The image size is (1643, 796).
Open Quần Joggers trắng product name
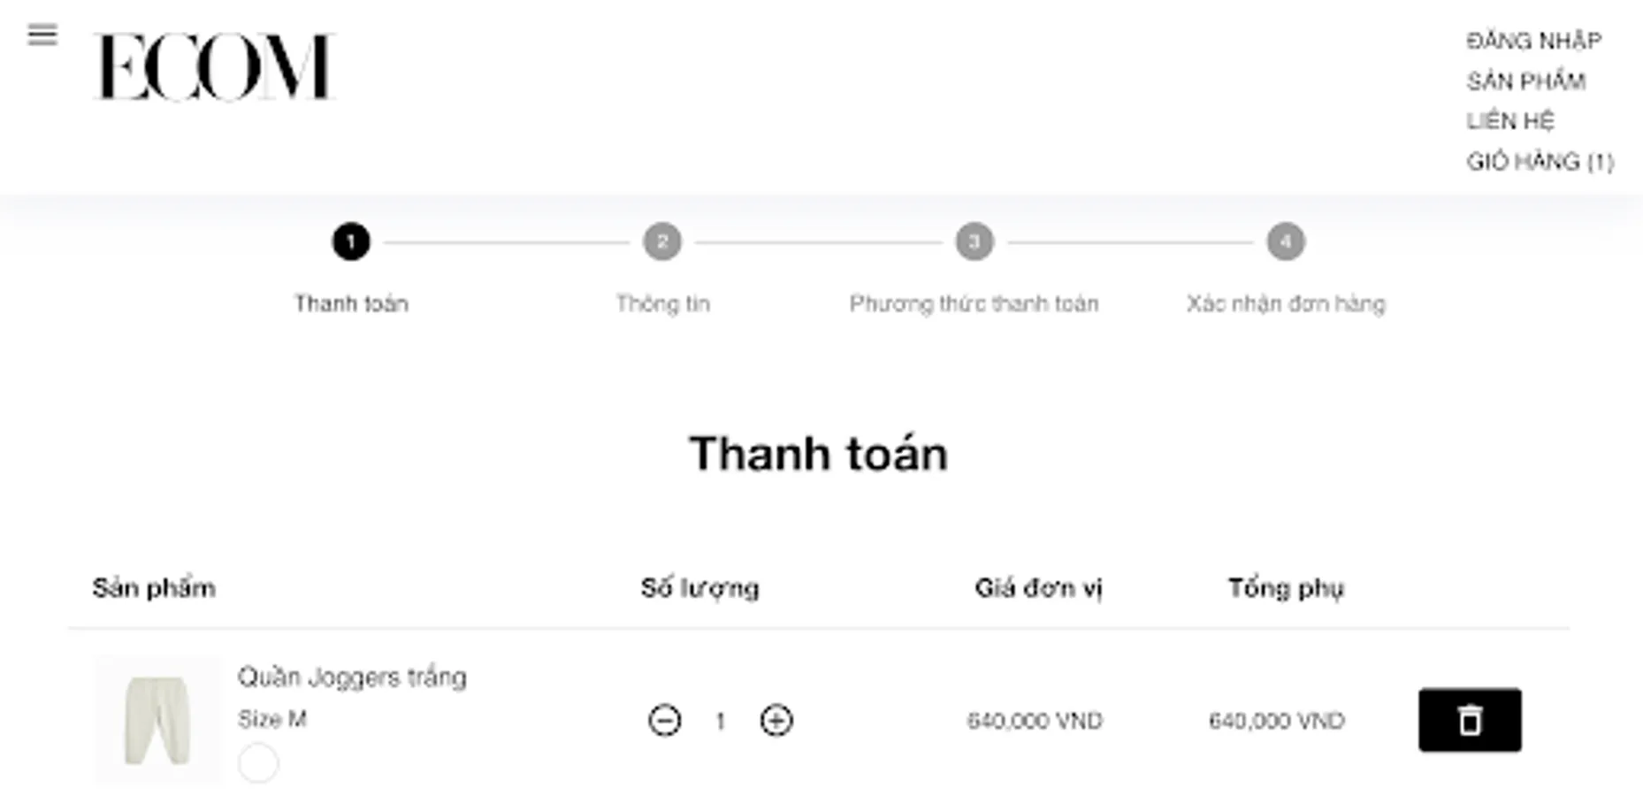coord(352,677)
